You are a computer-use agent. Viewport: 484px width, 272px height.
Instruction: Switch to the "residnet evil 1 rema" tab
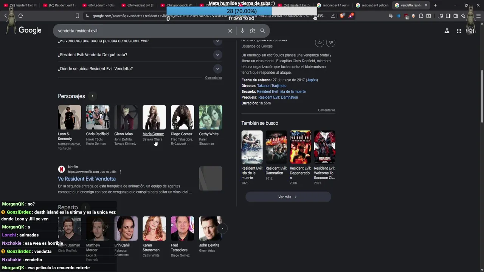(333, 5)
